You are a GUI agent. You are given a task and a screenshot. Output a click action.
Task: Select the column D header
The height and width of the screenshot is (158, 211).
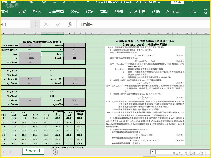tap(36, 33)
